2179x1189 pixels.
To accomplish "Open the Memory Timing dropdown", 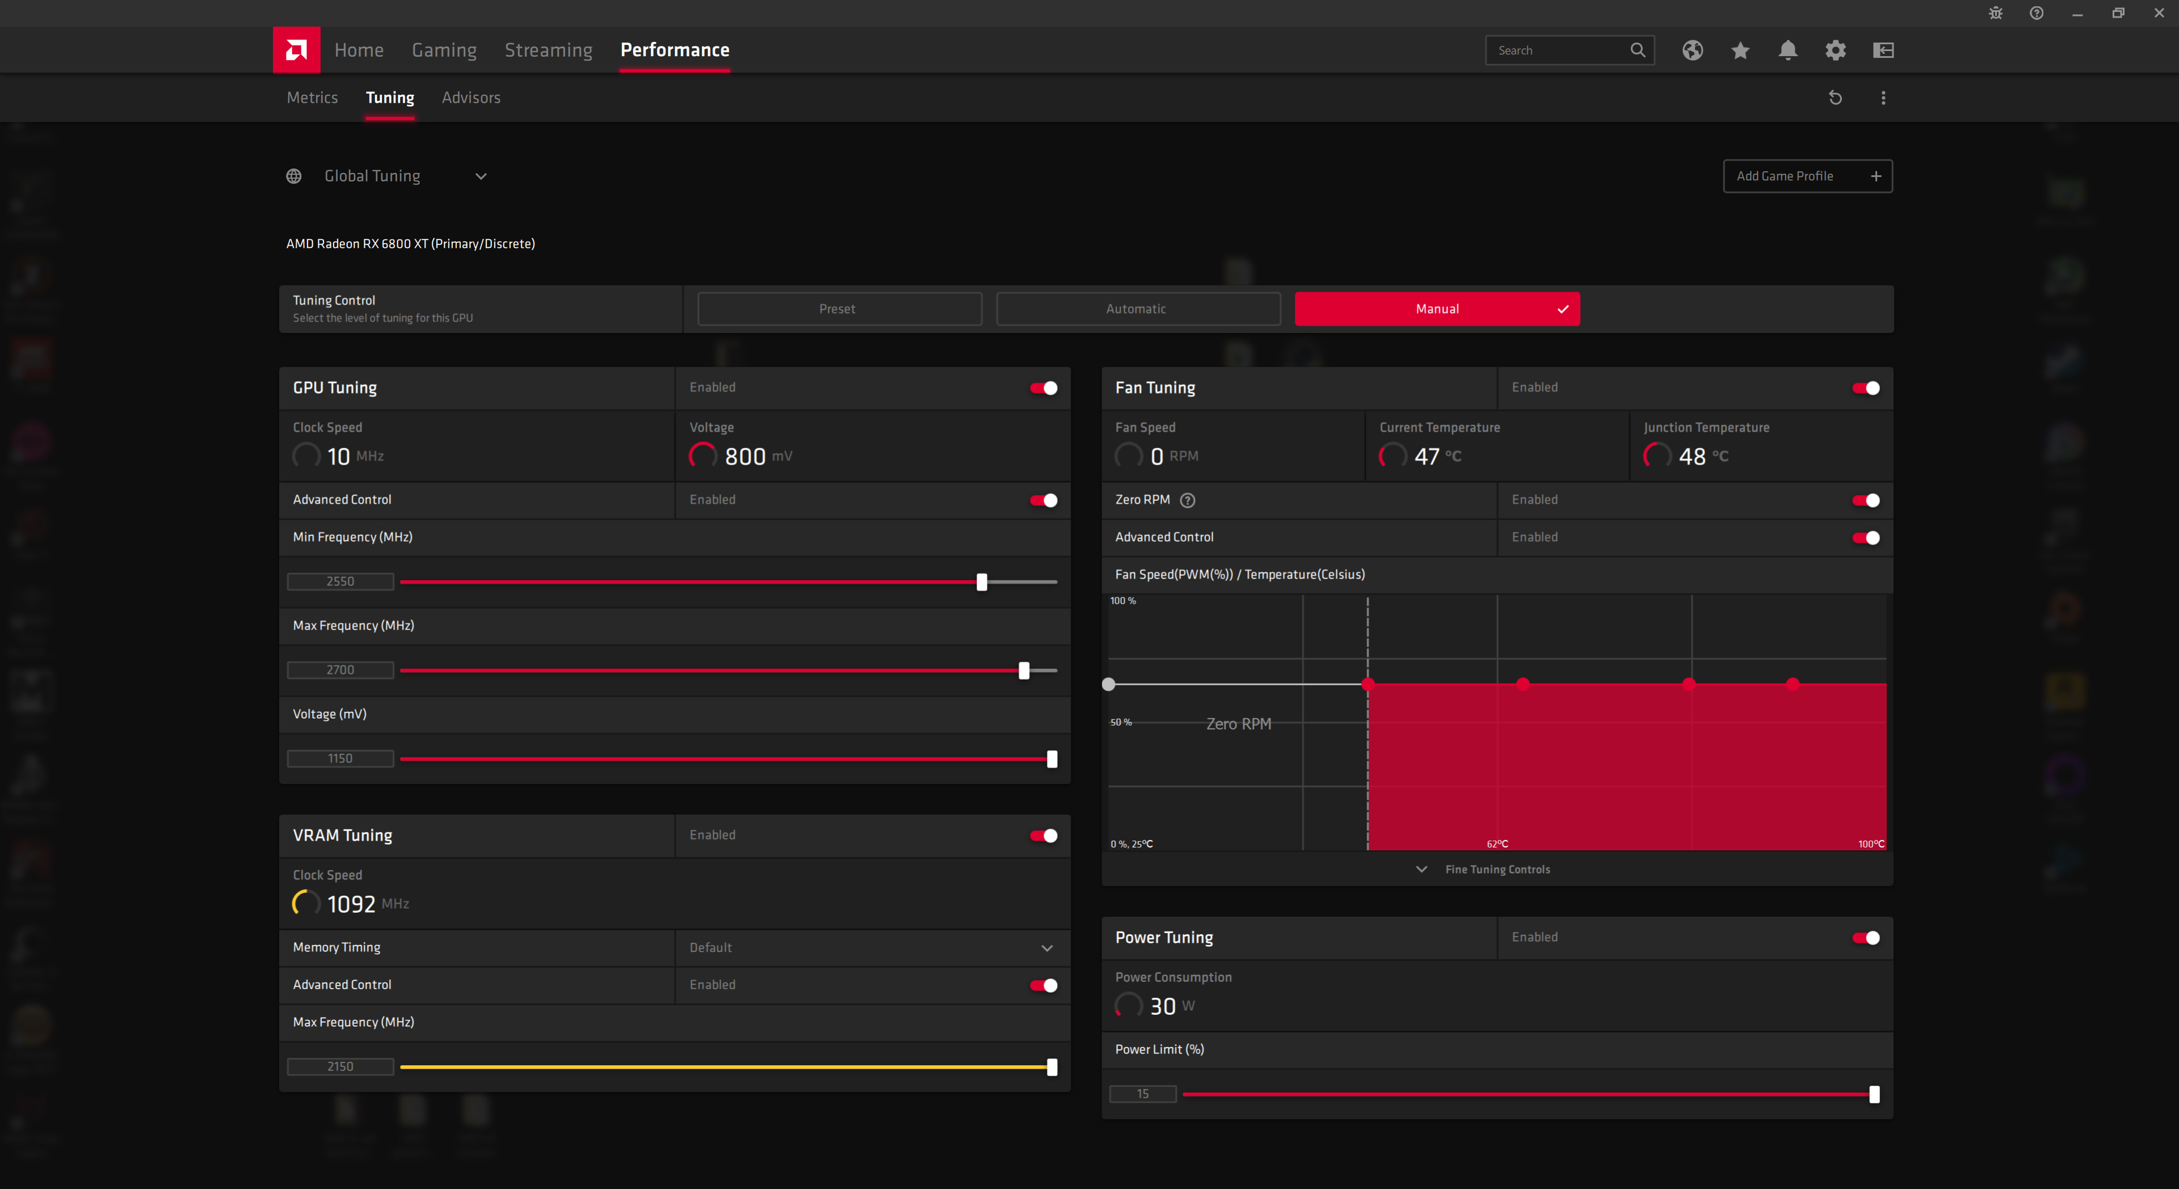I will click(x=871, y=948).
